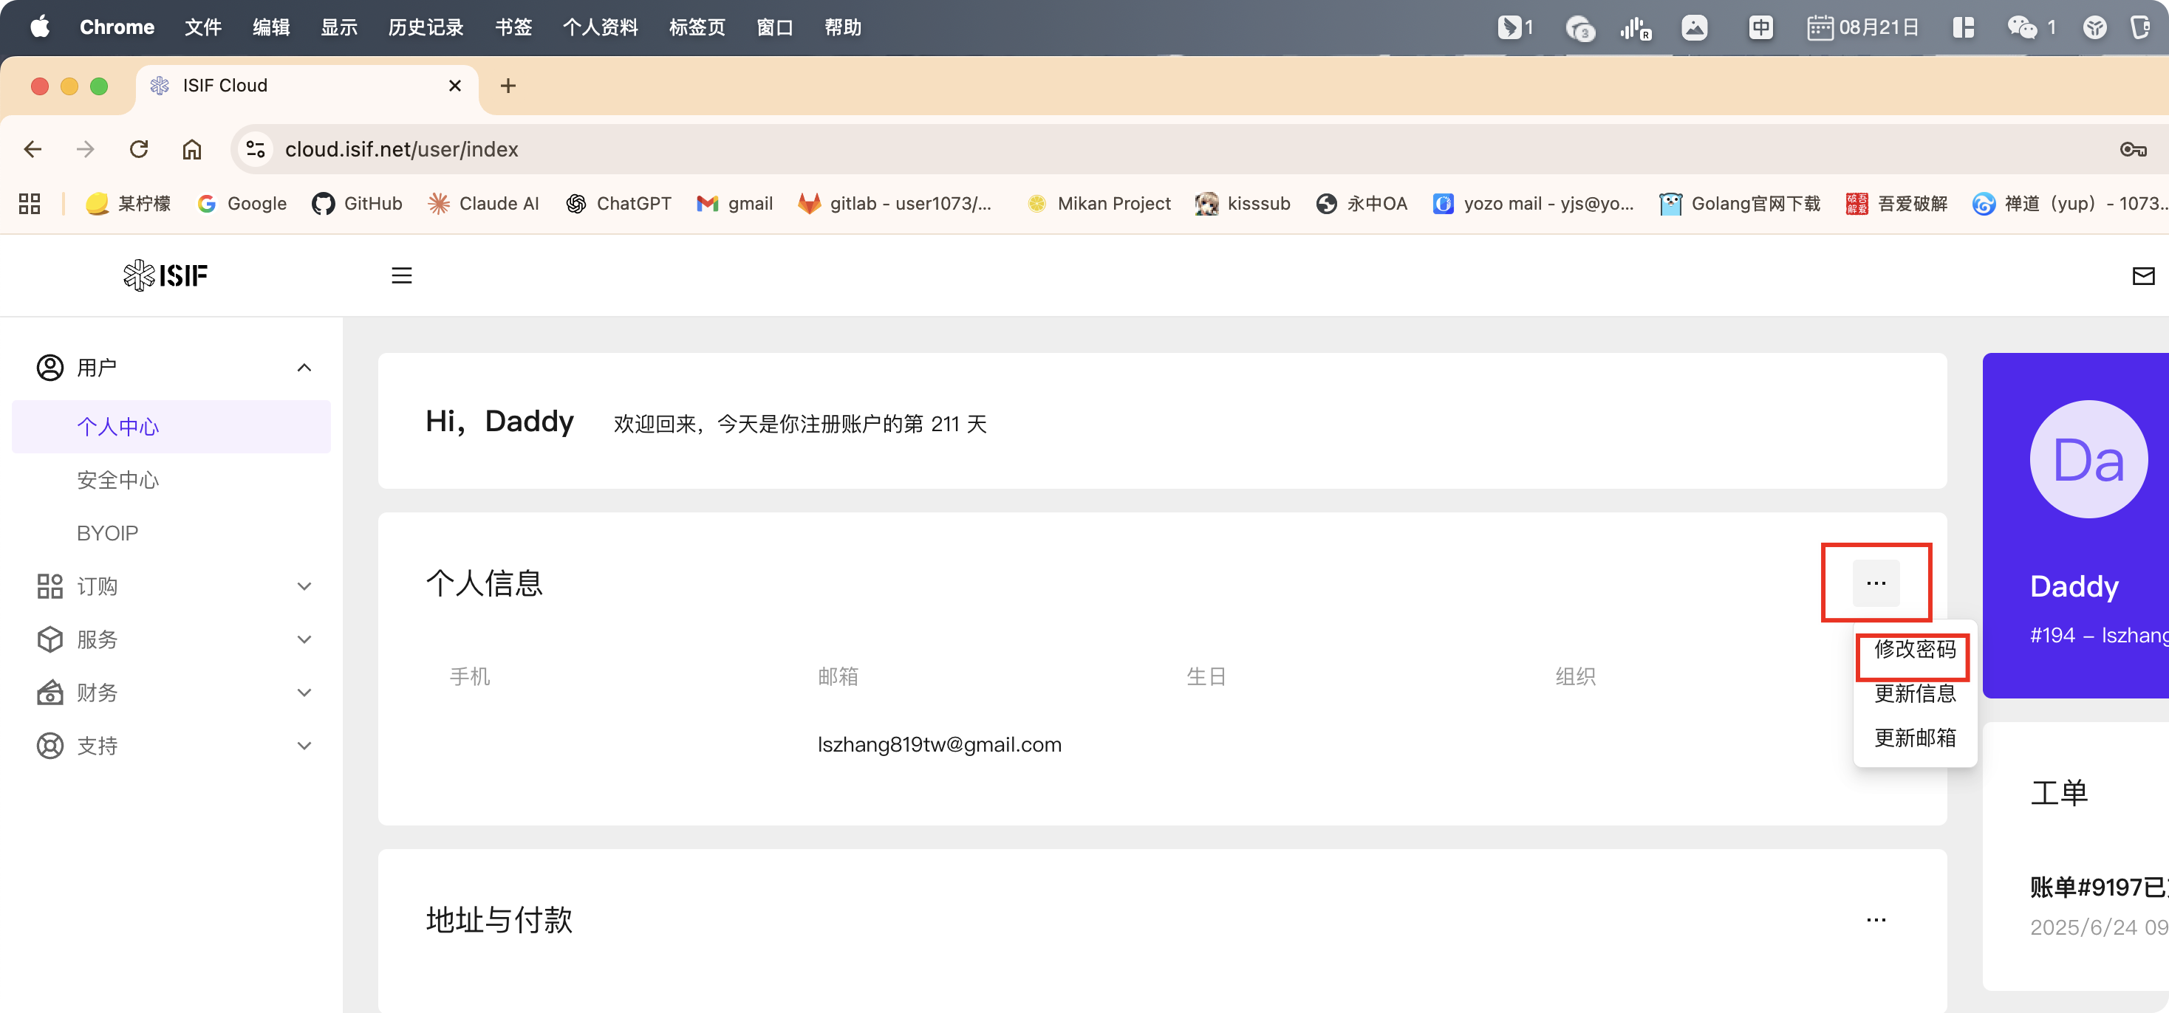This screenshot has height=1013, width=2169.
Task: Choose 更新邮箱 from the dropdown menu
Action: pyautogui.click(x=1915, y=738)
